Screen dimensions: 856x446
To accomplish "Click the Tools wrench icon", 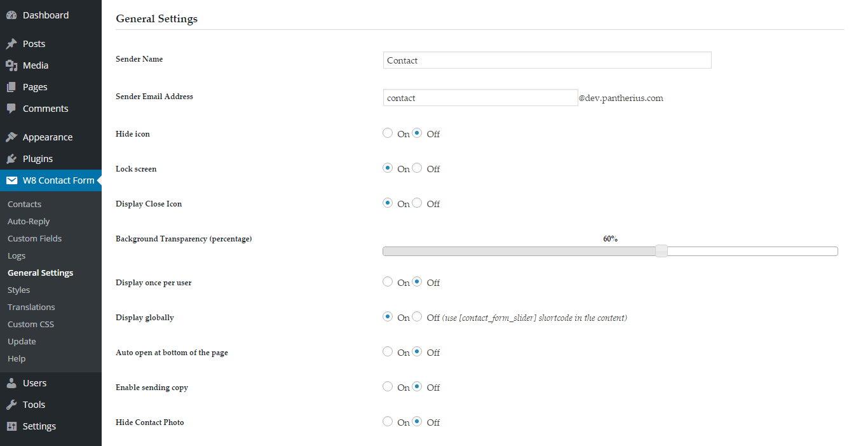I will point(11,405).
